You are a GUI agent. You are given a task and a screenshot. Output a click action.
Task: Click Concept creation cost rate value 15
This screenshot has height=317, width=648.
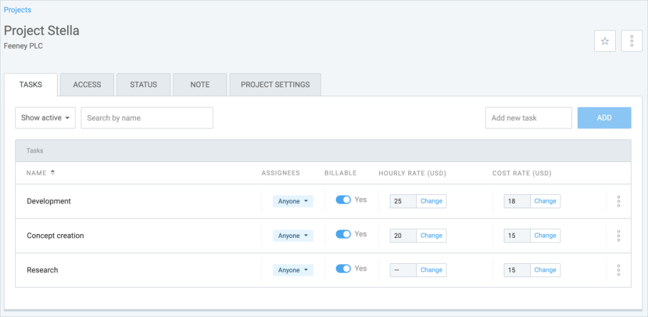click(x=517, y=235)
